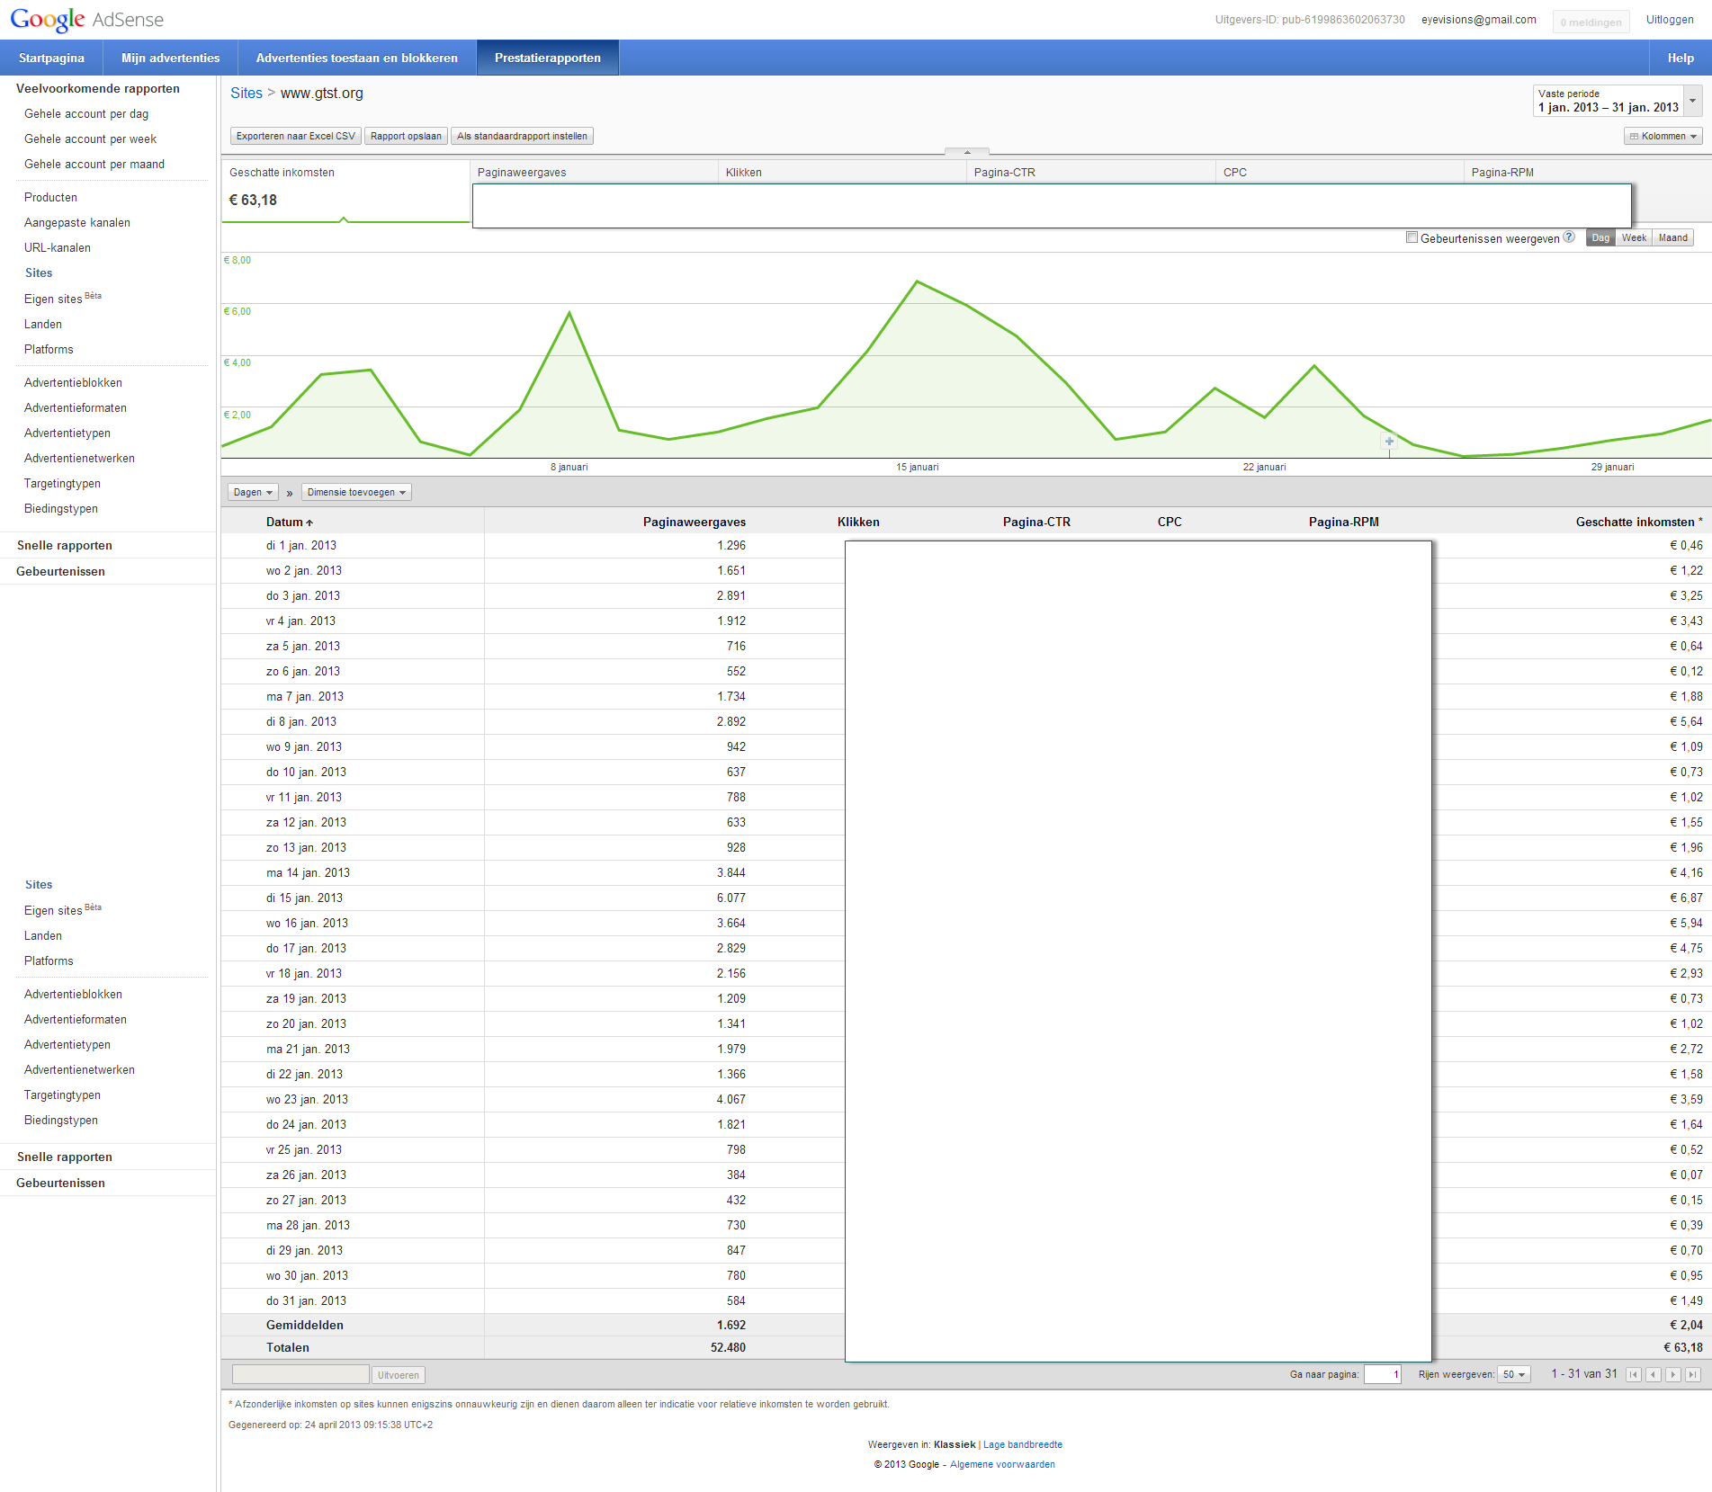Sort by Pagina-RPM column header in table

[x=1343, y=522]
